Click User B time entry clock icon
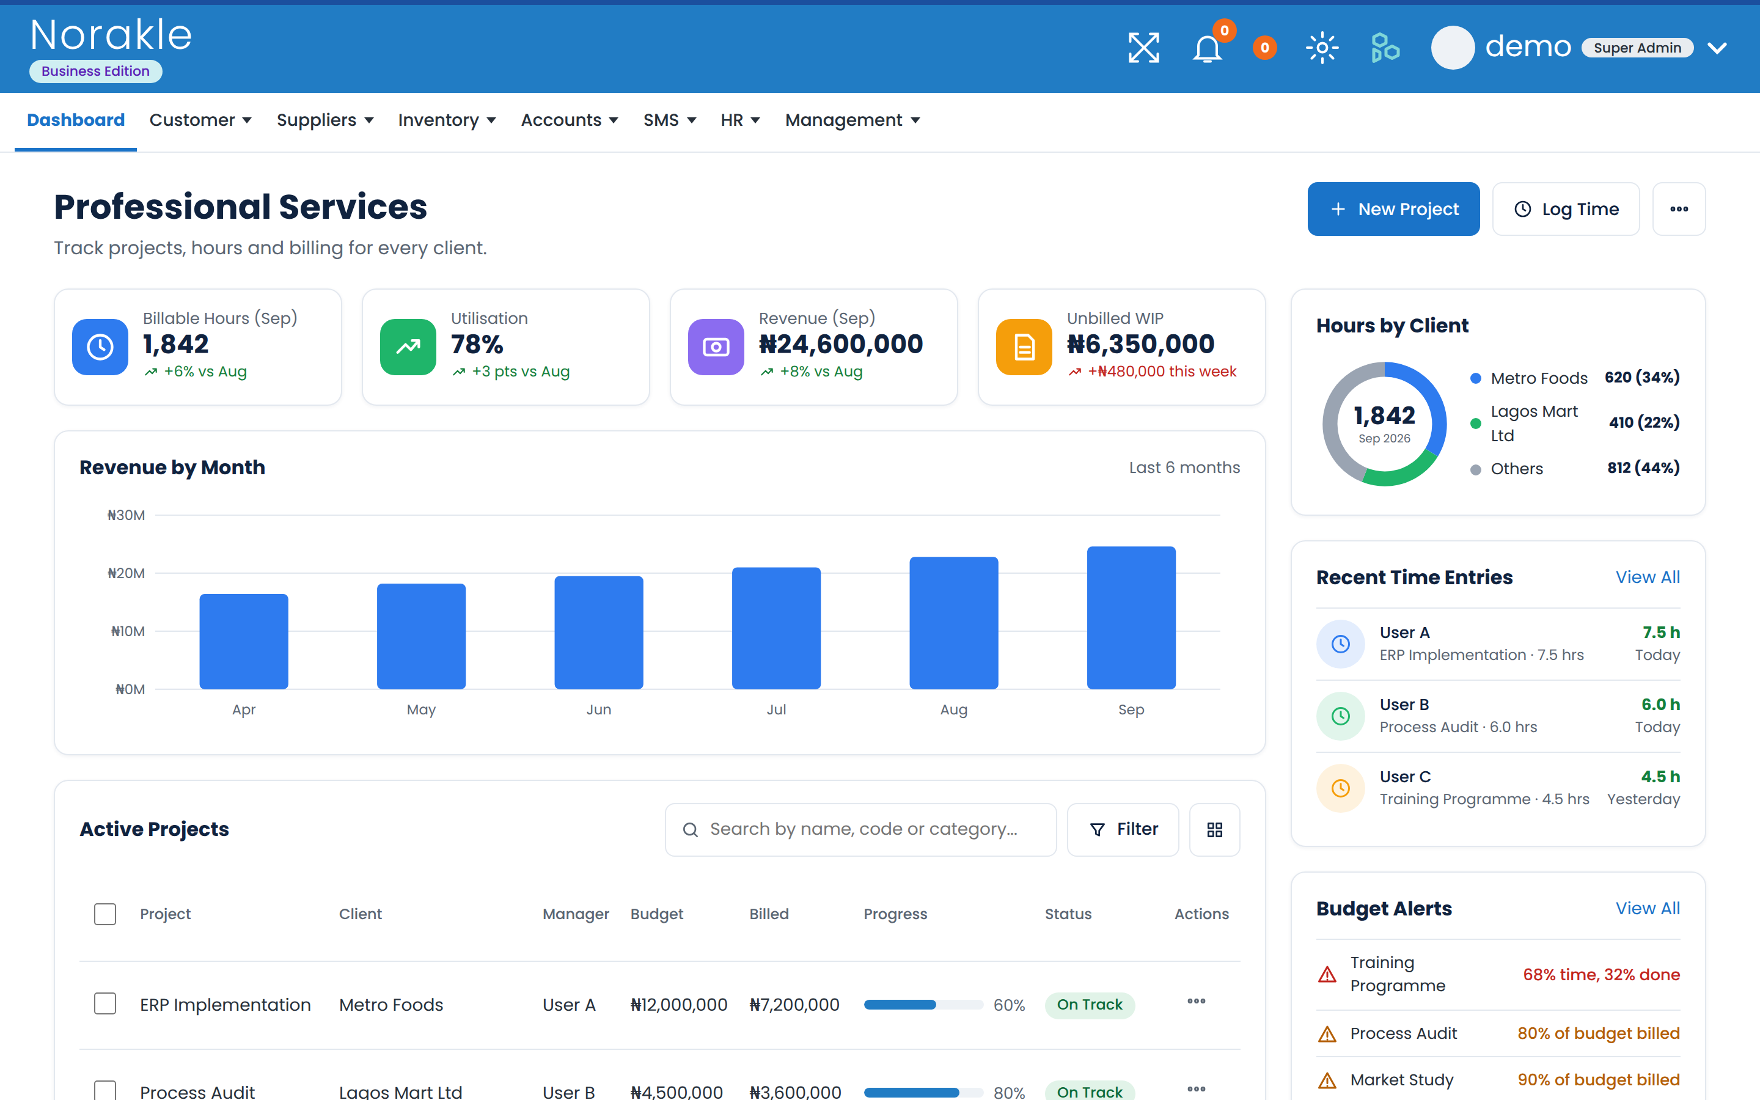1760x1100 pixels. point(1340,716)
